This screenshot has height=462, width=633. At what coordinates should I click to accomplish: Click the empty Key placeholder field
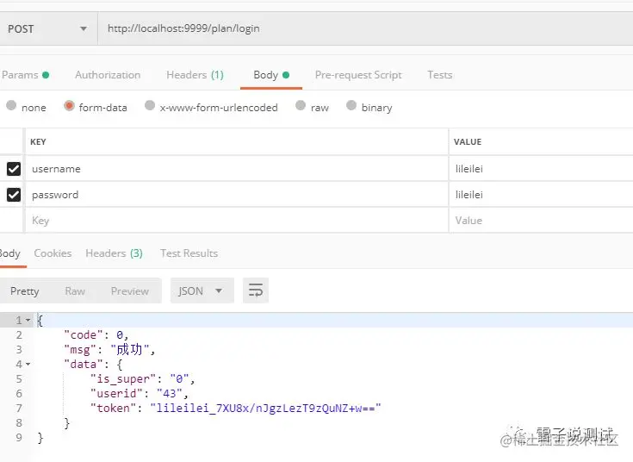[x=237, y=221]
